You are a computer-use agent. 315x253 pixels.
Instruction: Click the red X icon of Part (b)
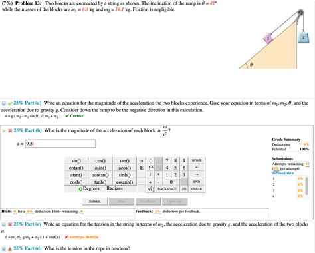tap(10, 131)
